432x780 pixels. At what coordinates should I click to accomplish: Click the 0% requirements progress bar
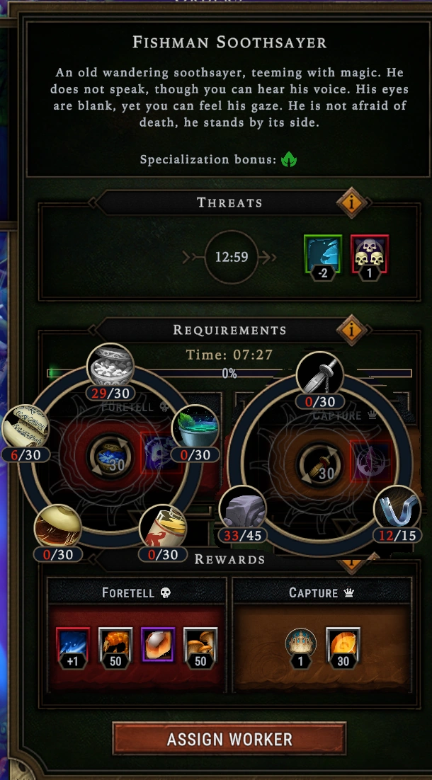[229, 373]
